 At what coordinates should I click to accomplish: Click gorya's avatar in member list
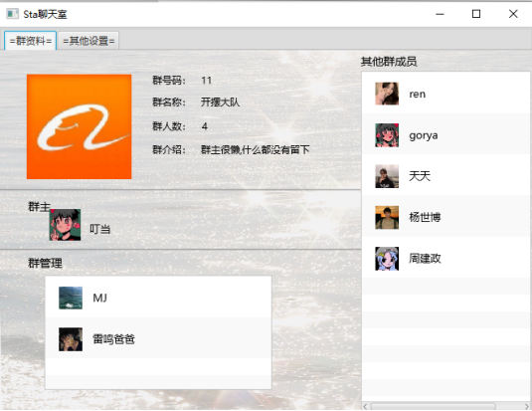tap(387, 135)
